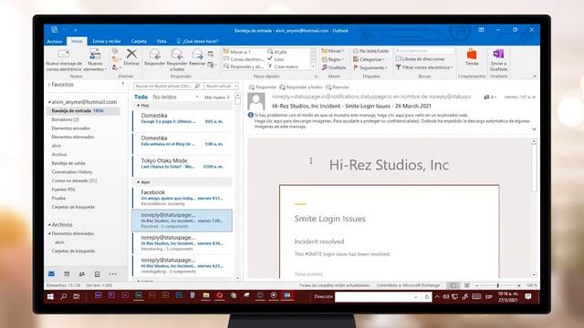Click the navigation options ellipsis

tap(113, 274)
